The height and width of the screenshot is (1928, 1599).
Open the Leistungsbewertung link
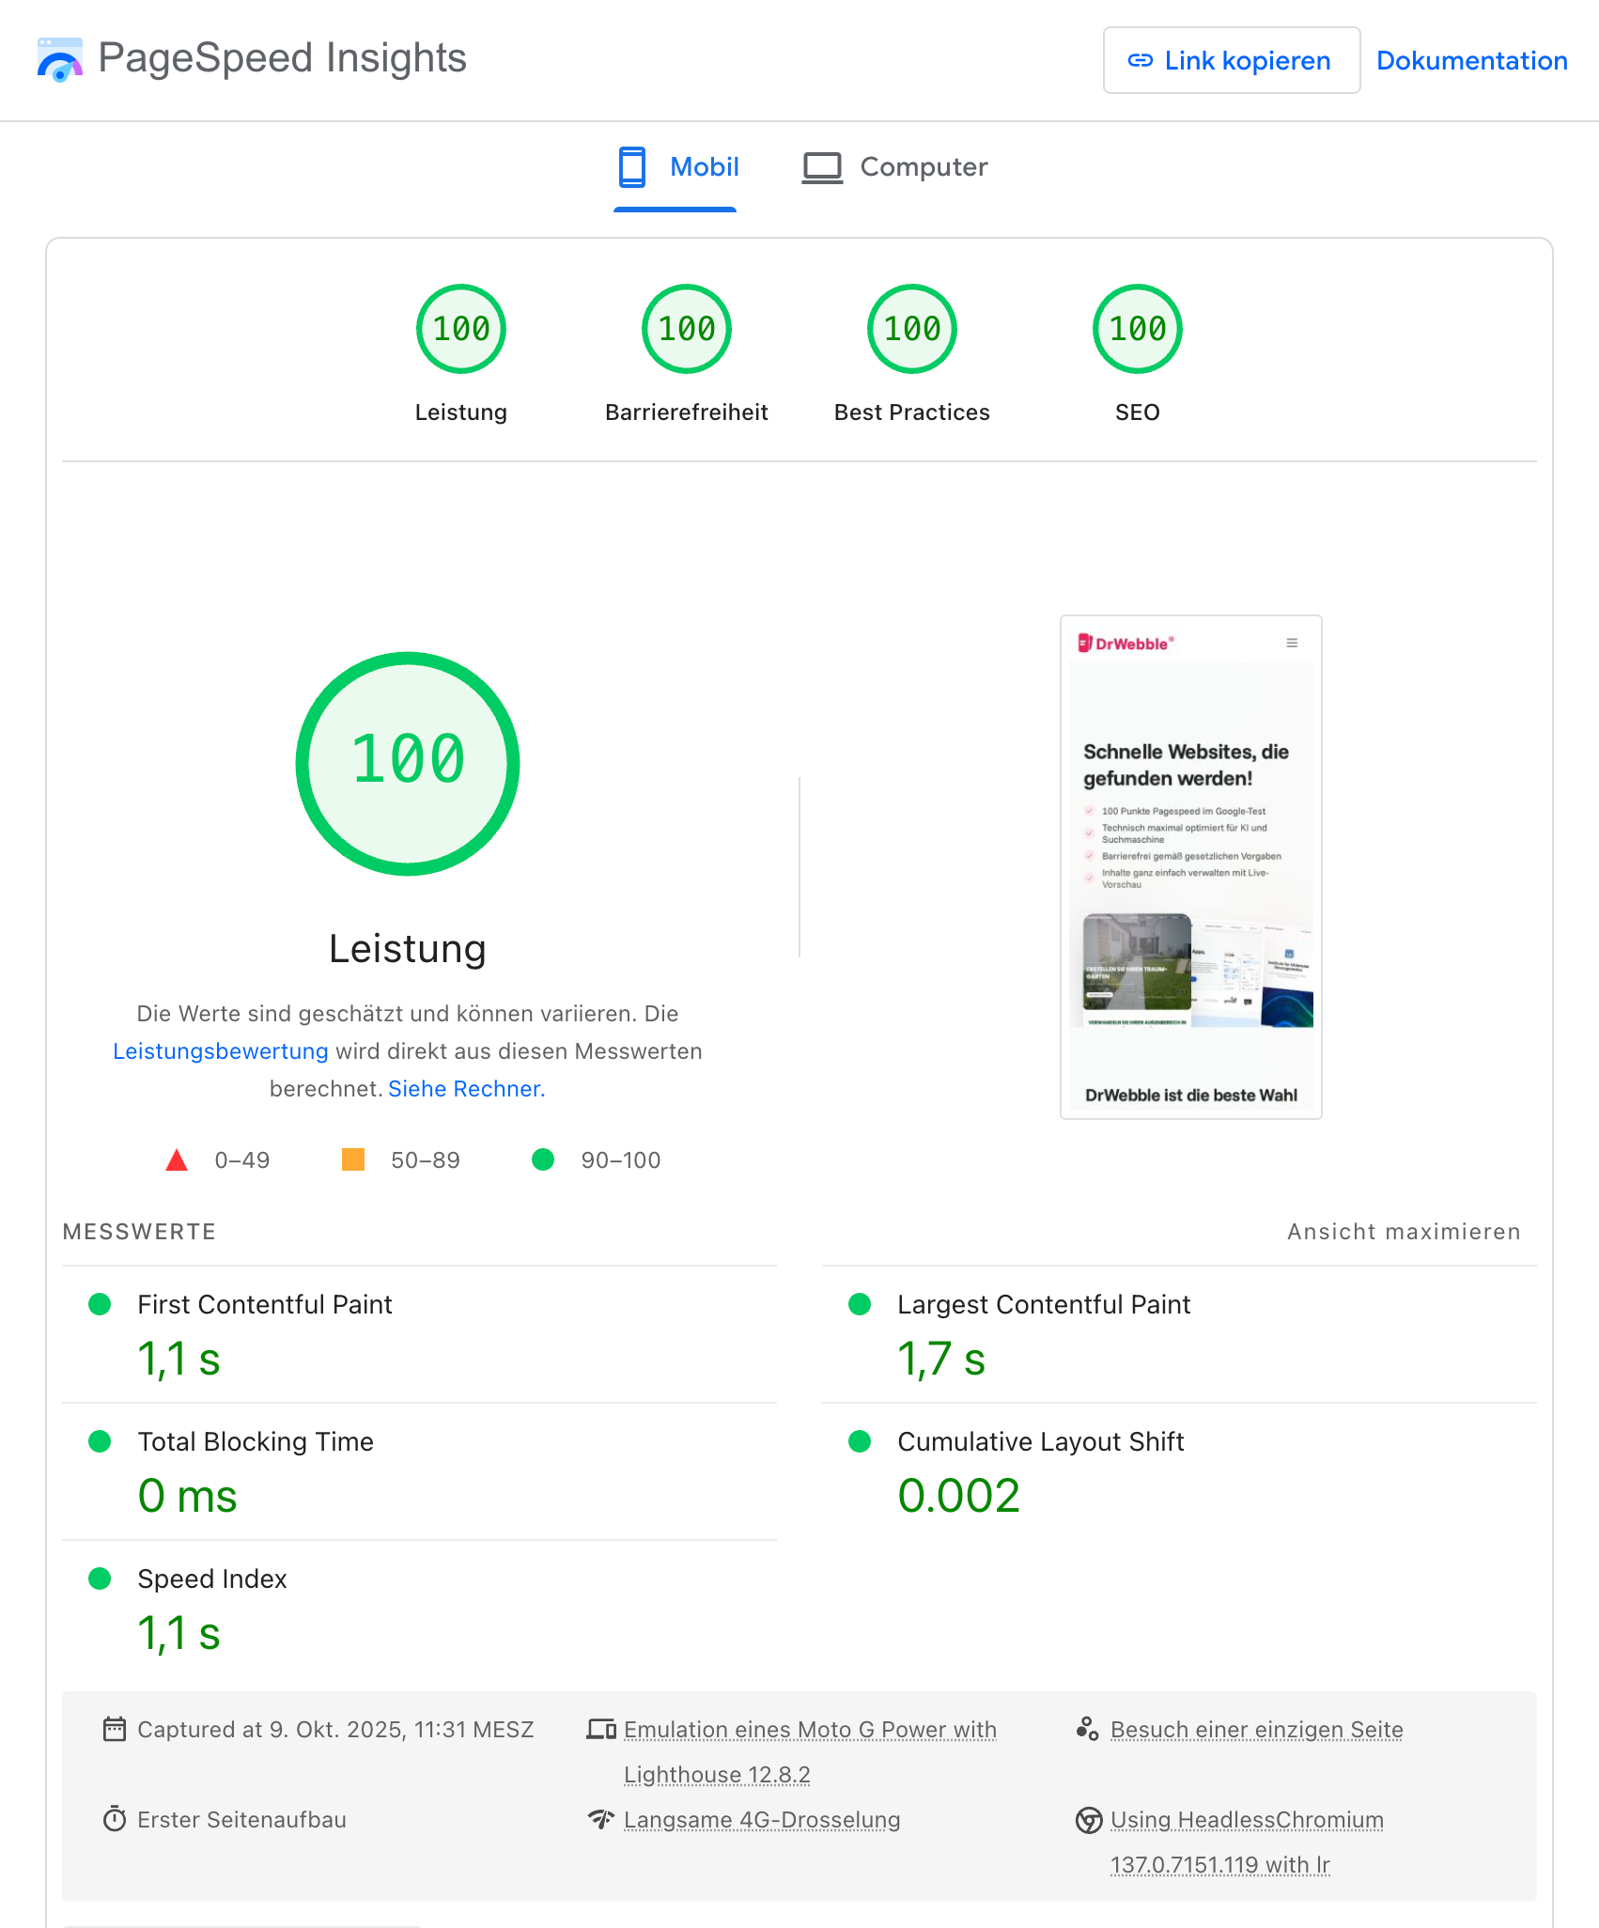[x=220, y=1051]
